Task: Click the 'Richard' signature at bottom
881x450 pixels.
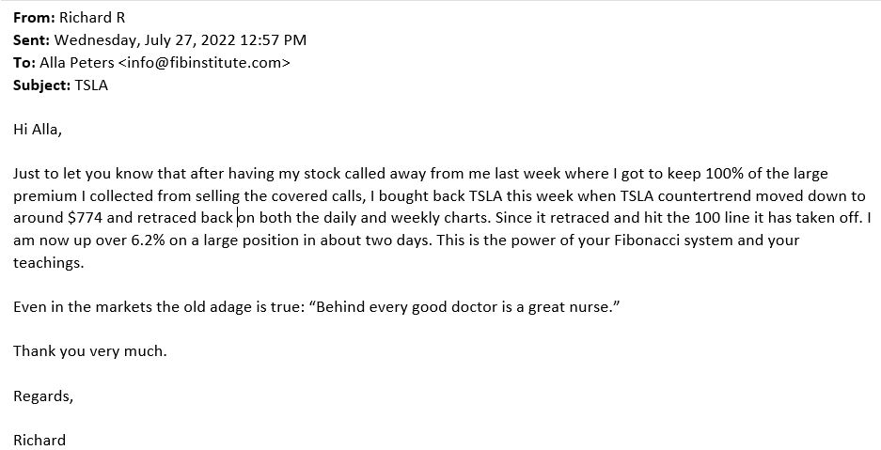Action: [x=39, y=440]
